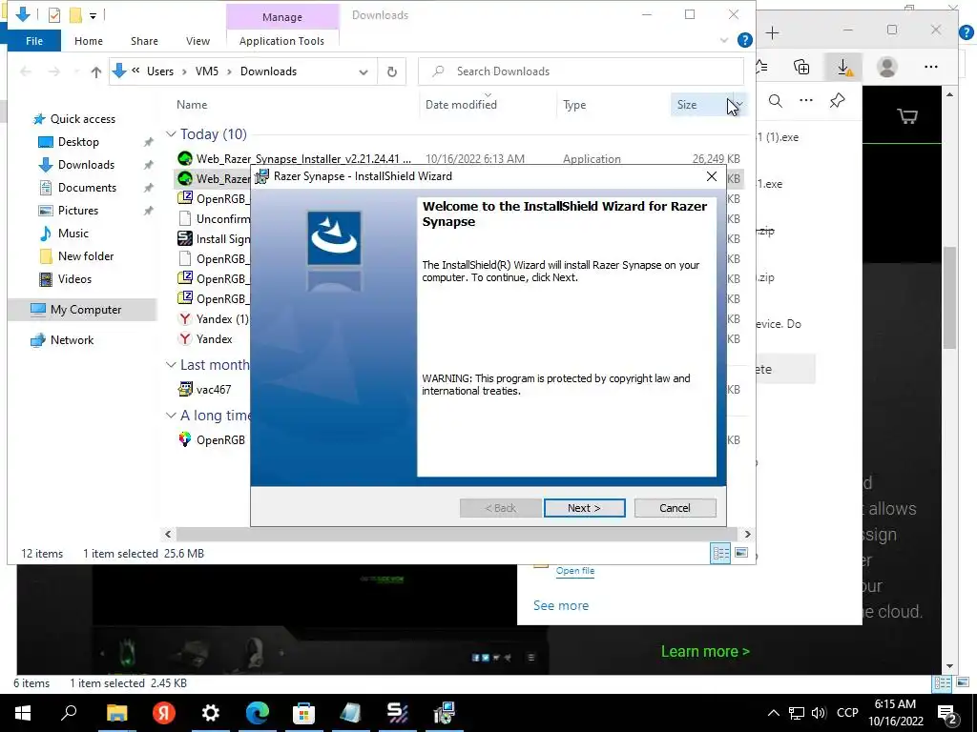The image size is (977, 732).
Task: Switch Explorer to details view icon
Action: coord(720,554)
